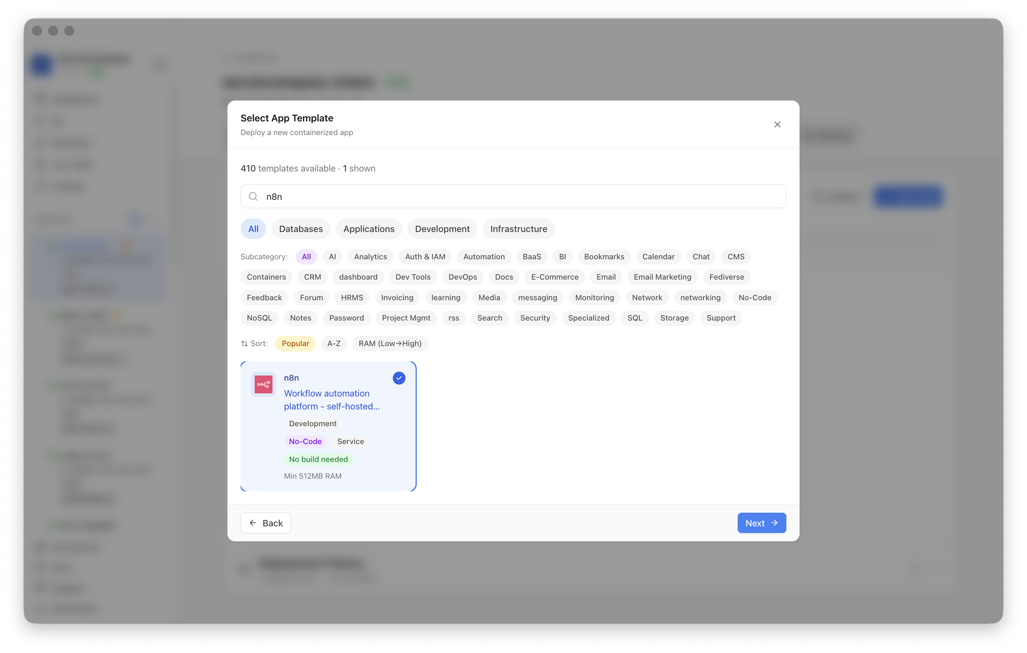Filter by rss subcategory
Screen dimensions: 1027x653
(x=453, y=318)
